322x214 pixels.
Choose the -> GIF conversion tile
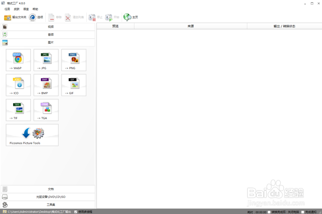tap(74, 85)
